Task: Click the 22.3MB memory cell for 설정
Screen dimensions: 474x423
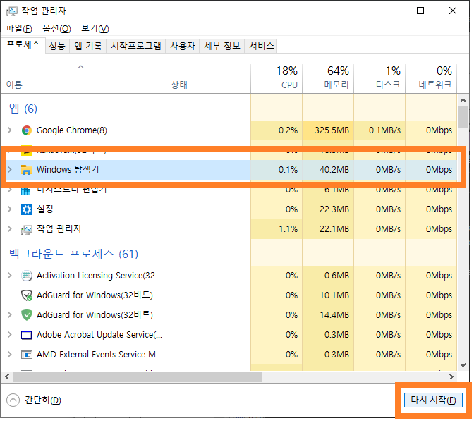Action: [328, 209]
